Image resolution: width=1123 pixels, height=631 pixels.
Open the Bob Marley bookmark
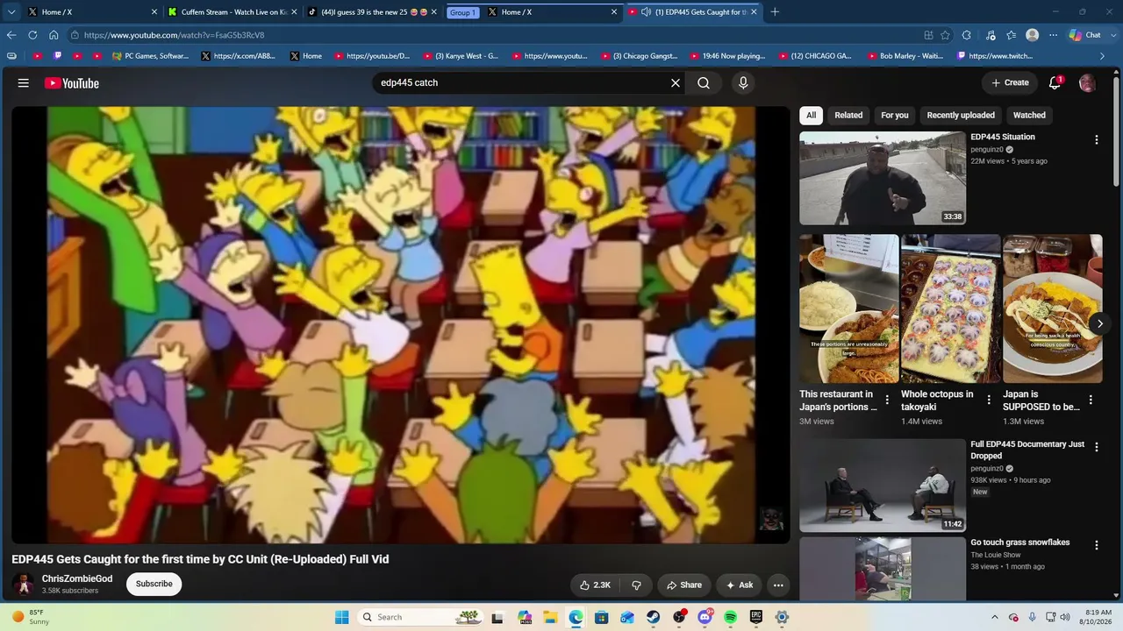904,56
